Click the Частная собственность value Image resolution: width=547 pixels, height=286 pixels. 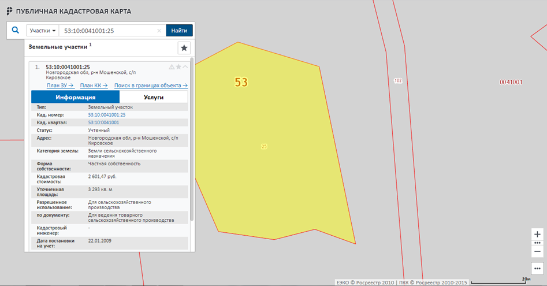point(114,164)
